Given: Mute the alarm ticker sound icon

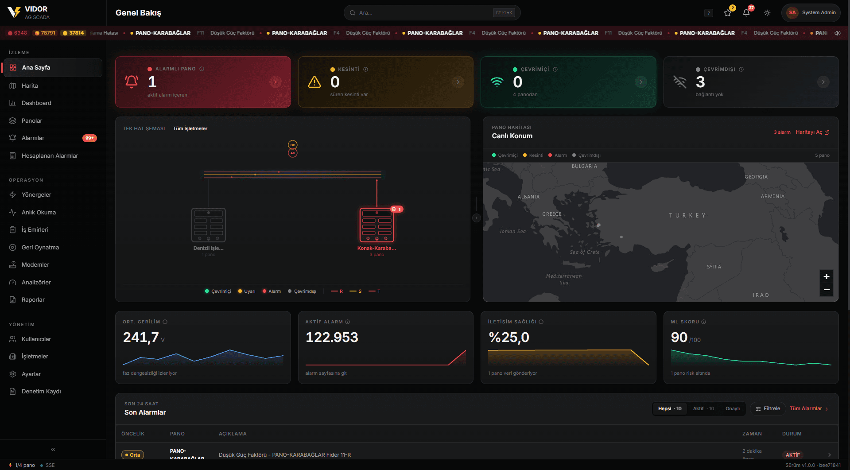Looking at the screenshot, I should coord(837,33).
